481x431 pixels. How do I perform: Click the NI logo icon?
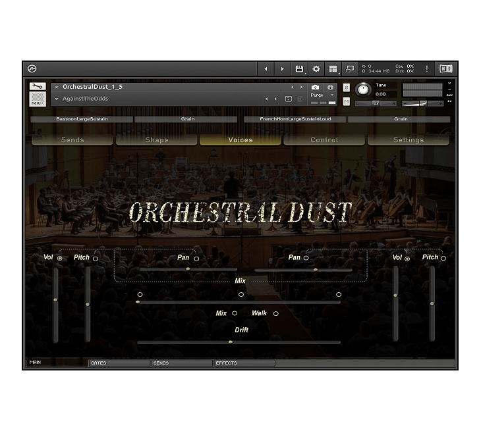point(445,69)
